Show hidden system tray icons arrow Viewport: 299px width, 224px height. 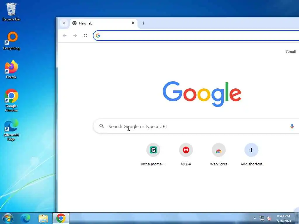click(255, 218)
